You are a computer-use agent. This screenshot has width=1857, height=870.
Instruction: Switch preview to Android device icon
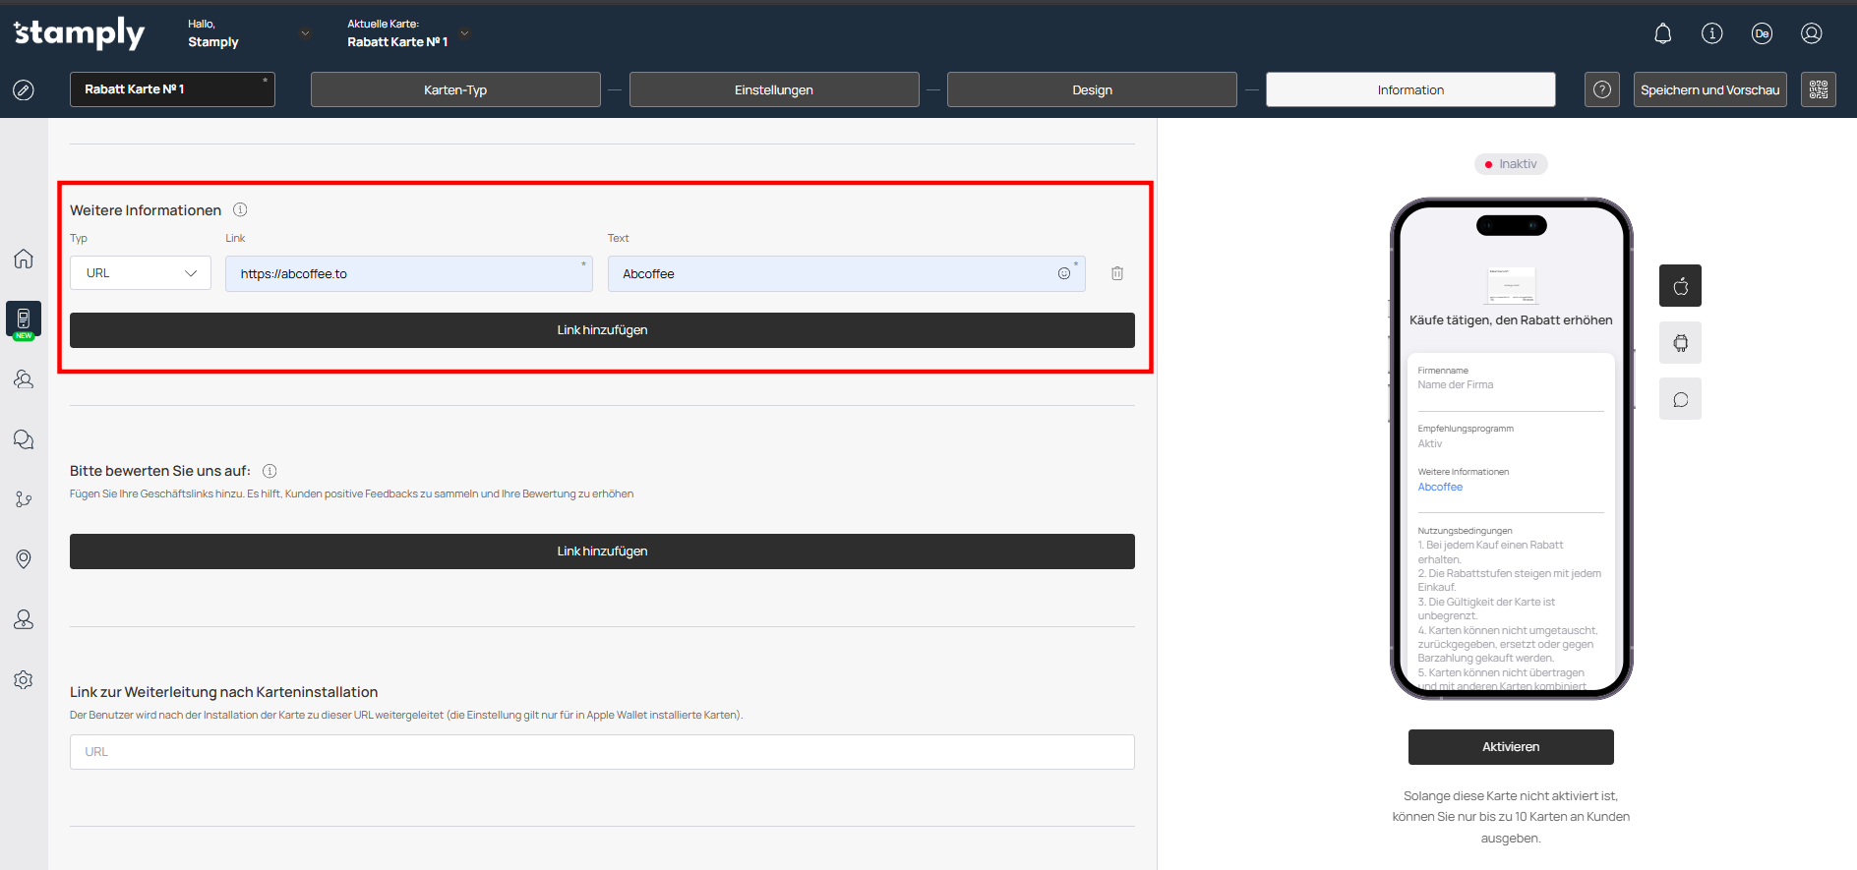tap(1680, 343)
